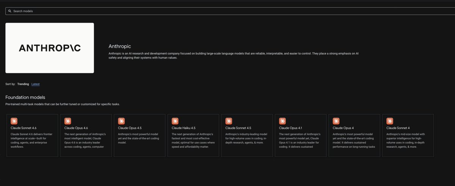The image size is (455, 186).
Task: Open the Claude Opus 4.1 model title
Action: tap(290, 128)
